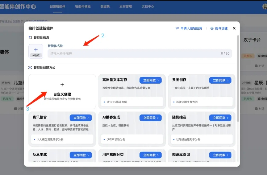Click 立即同款 for 随机抽选
The width and height of the screenshot is (267, 175).
click(x=220, y=118)
